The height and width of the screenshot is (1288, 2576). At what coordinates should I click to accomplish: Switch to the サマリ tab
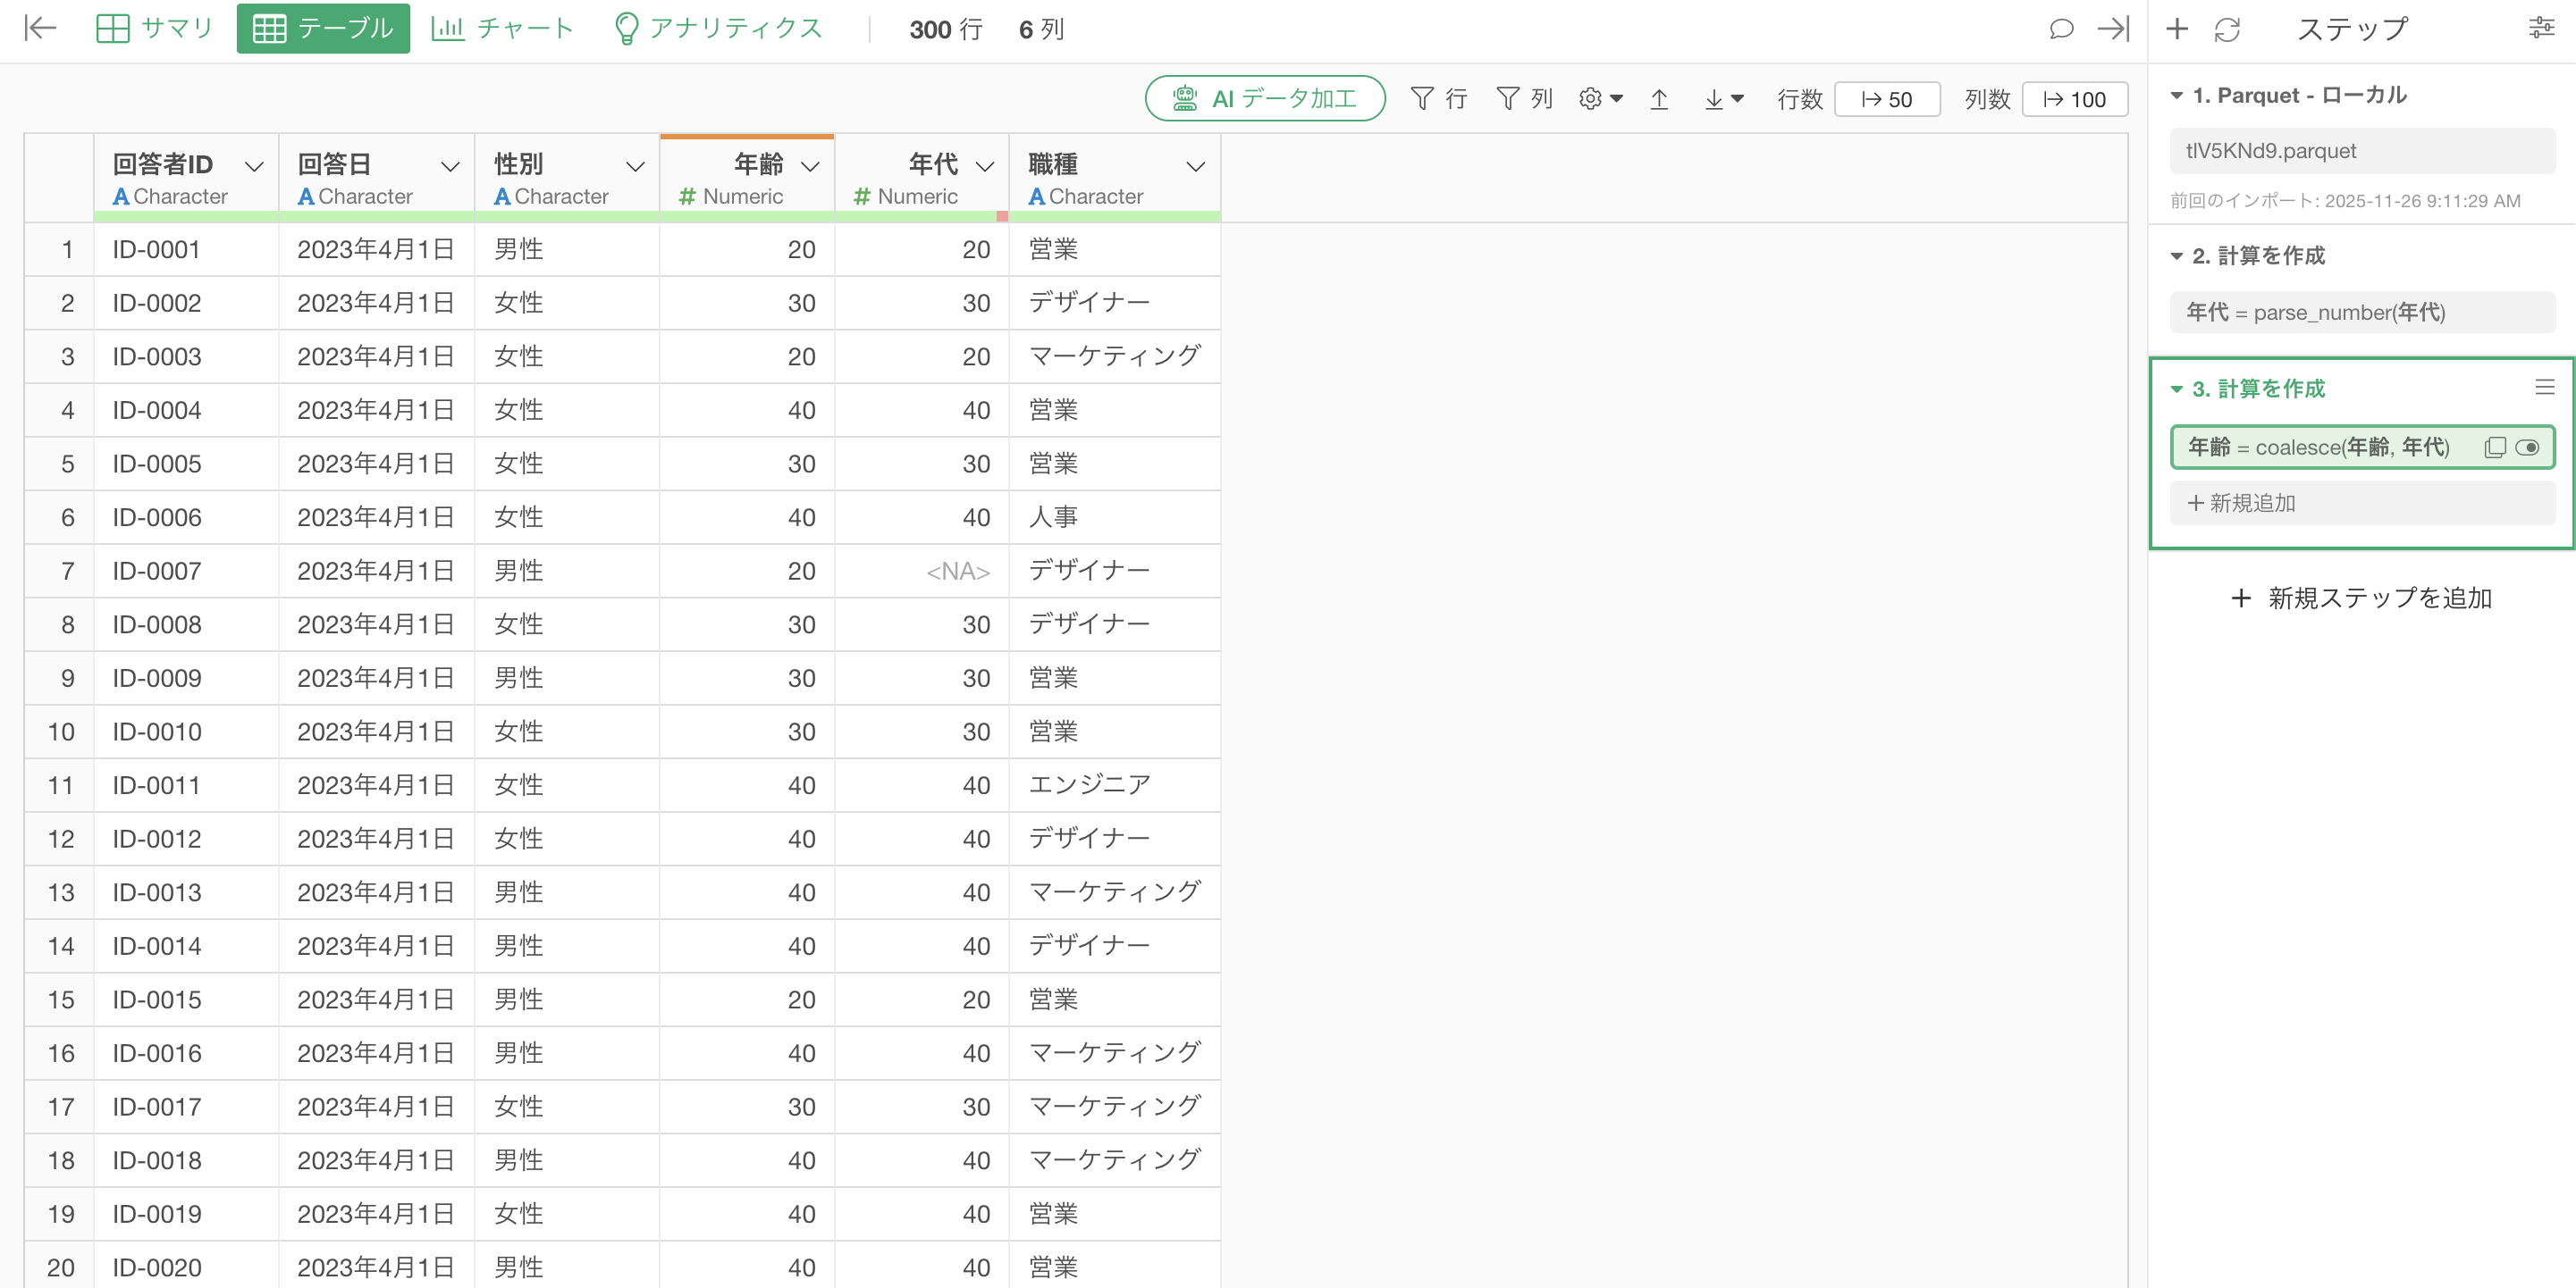click(155, 28)
